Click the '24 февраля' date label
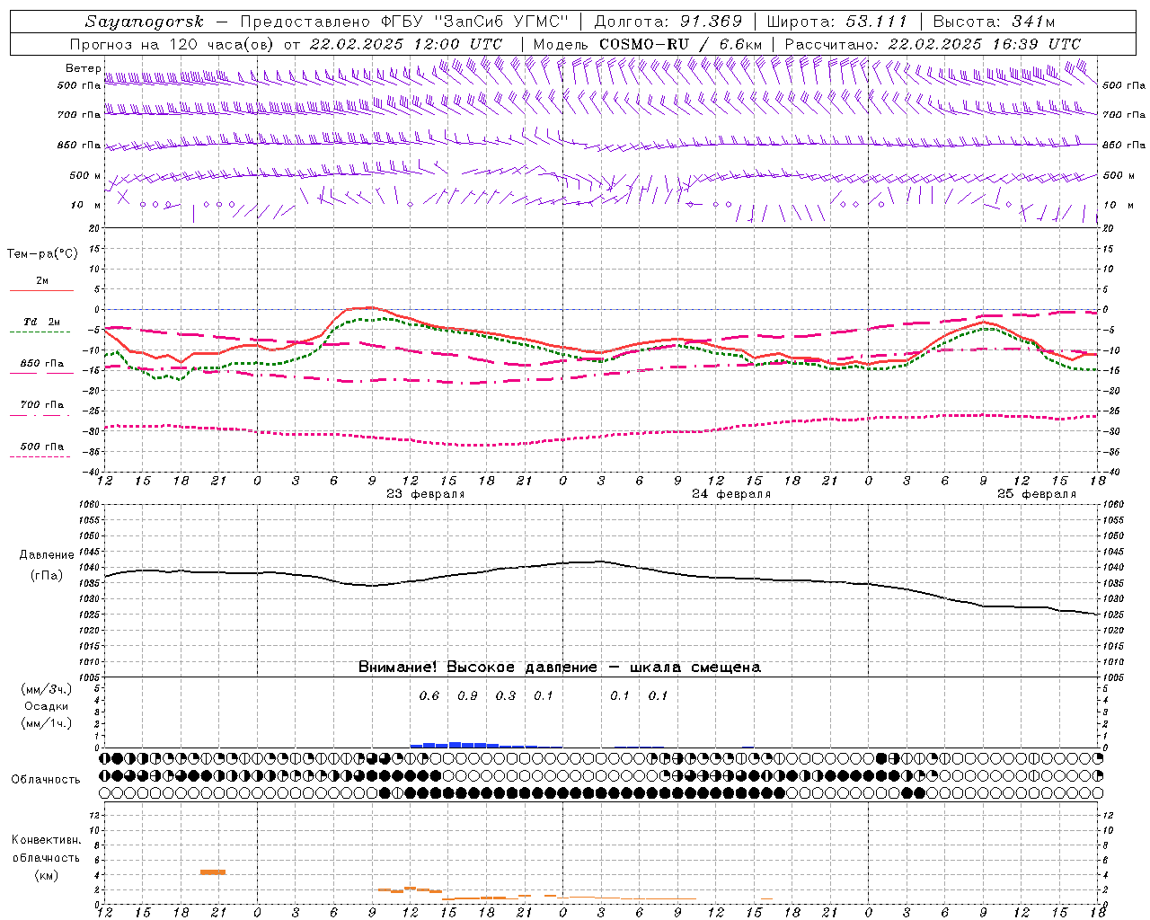The height and width of the screenshot is (920, 1150). tap(731, 494)
